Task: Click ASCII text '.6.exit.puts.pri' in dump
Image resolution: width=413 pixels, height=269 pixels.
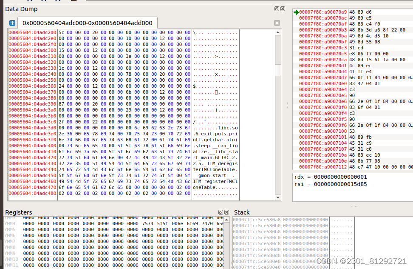Action: [x=215, y=134]
